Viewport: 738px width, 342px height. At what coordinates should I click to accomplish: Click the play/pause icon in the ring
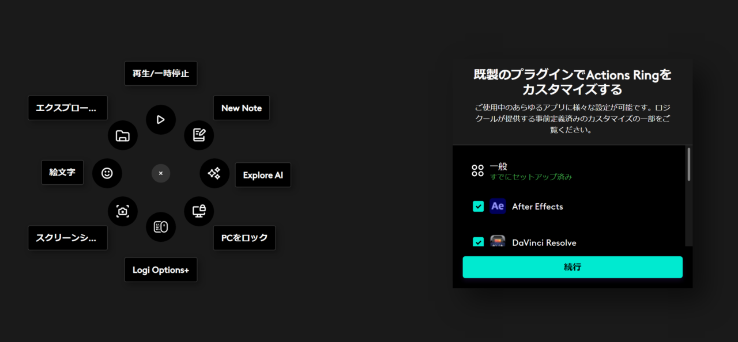[161, 120]
